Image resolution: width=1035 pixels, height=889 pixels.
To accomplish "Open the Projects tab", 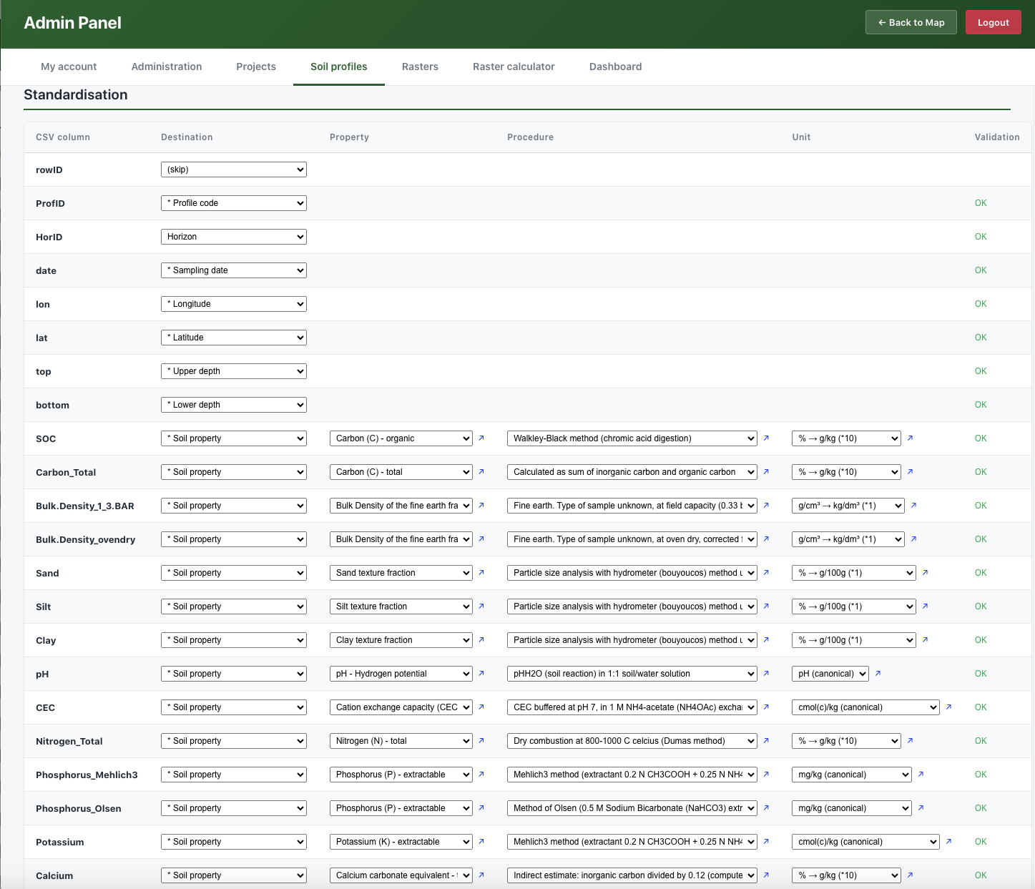I will (x=256, y=67).
